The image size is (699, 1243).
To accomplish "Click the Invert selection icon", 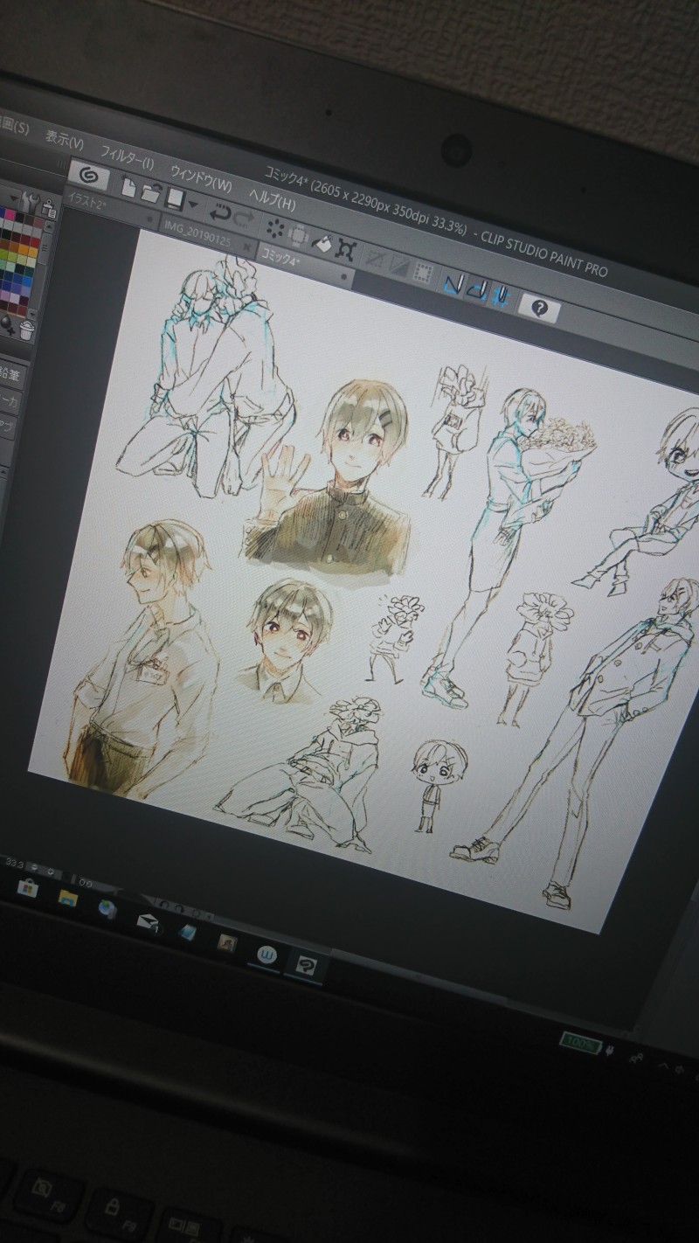I will tap(398, 266).
